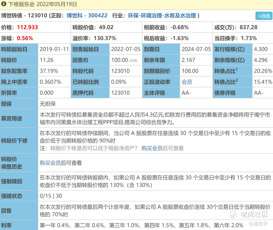Click notice text 下修股东会 2022年05月19日

tap(43, 4)
